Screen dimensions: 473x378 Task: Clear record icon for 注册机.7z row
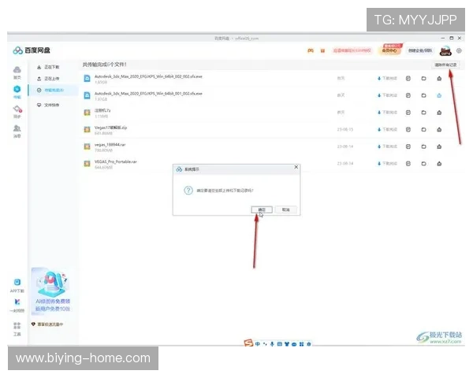tap(438, 113)
